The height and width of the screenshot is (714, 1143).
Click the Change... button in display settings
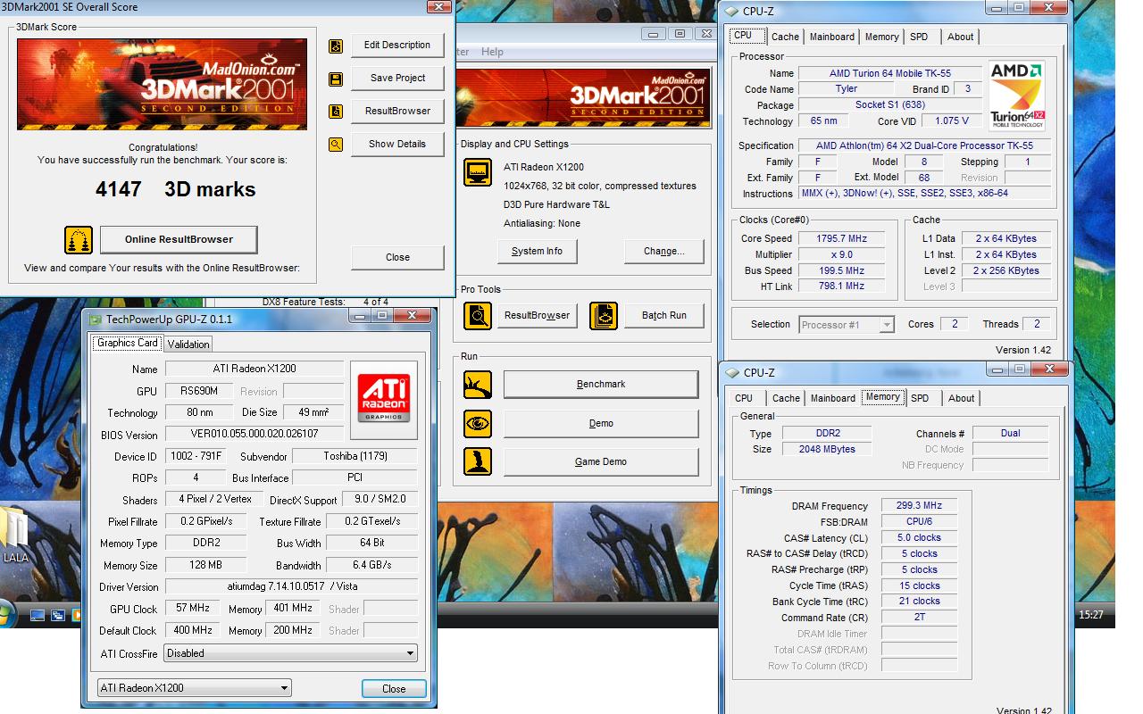click(663, 252)
